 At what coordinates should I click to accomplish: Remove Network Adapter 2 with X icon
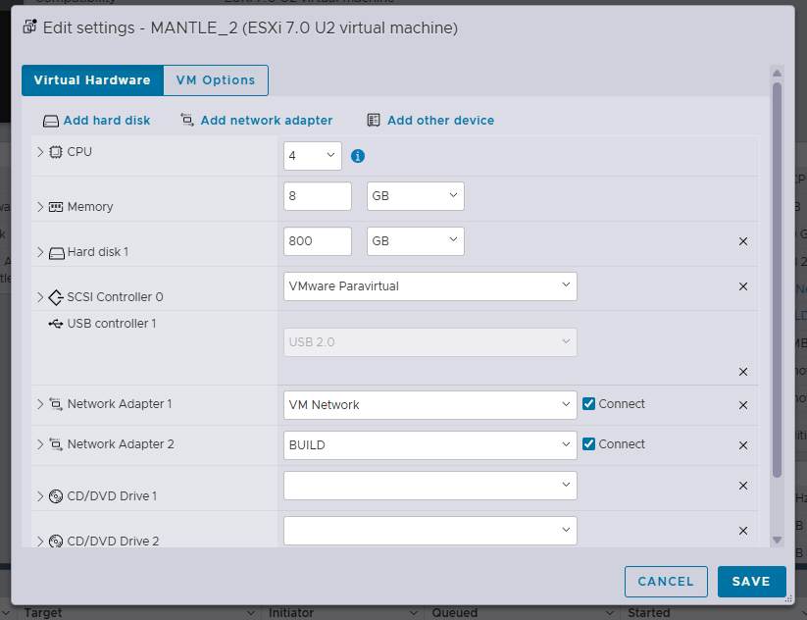tap(743, 445)
